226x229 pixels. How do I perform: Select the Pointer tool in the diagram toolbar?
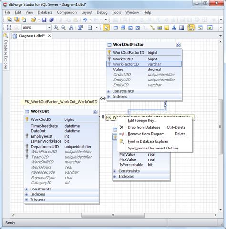pyautogui.click(x=106, y=28)
